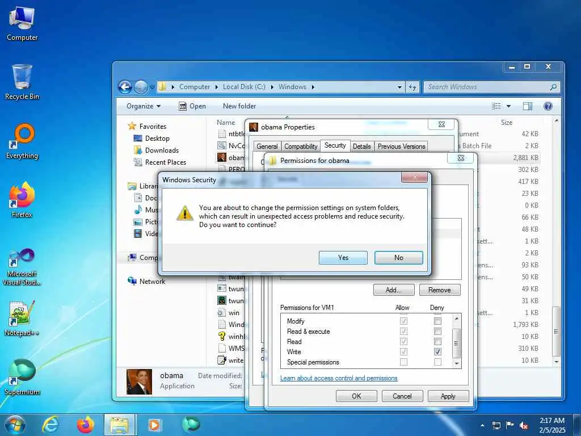Toggle Allow checkbox for Read & execute

point(403,332)
